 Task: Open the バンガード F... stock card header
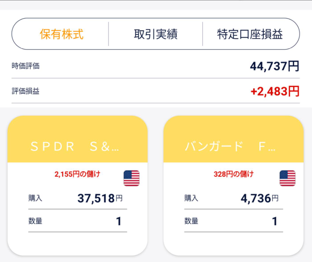pyautogui.click(x=233, y=139)
